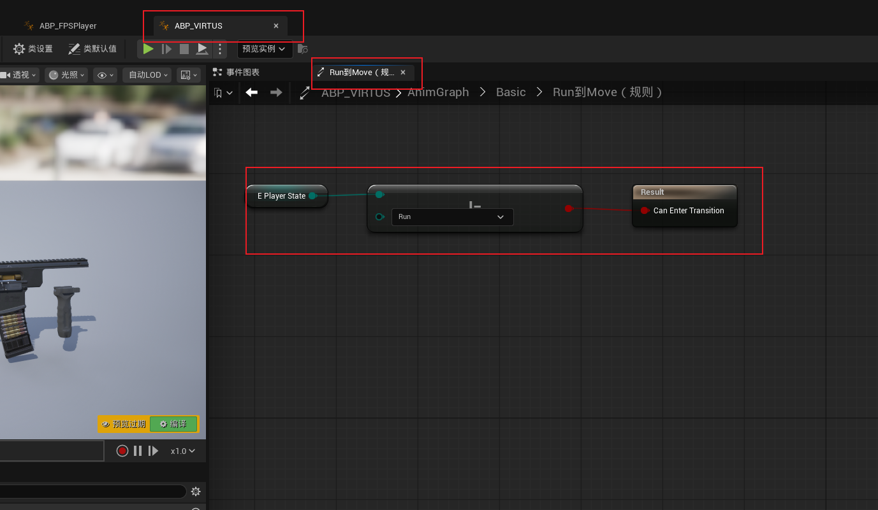Click the E Player State output pin
Screen dimensions: 878x510
pos(312,196)
